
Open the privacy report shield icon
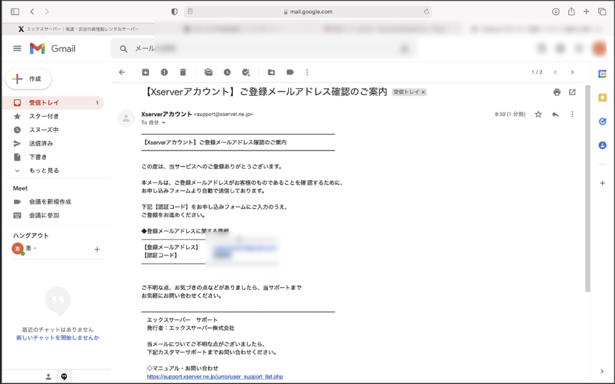pos(175,12)
